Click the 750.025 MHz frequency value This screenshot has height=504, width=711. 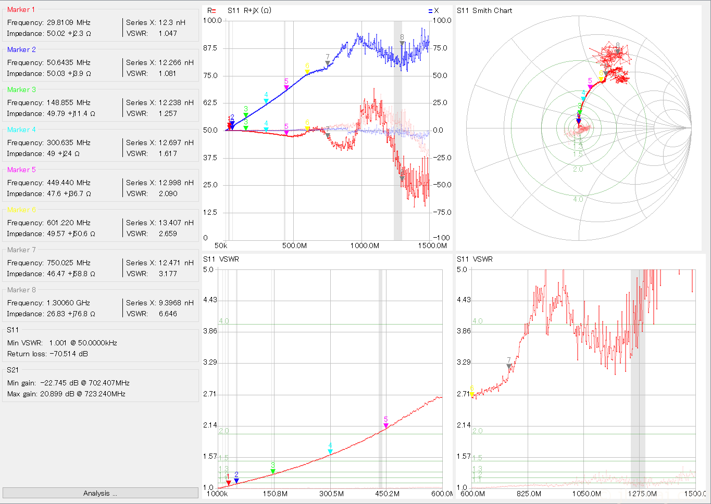click(x=69, y=263)
